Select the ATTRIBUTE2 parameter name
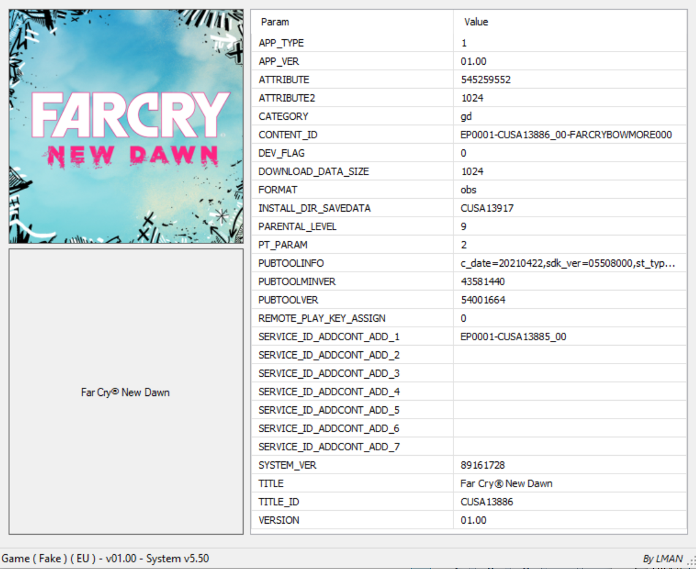This screenshot has height=569, width=696. point(286,98)
